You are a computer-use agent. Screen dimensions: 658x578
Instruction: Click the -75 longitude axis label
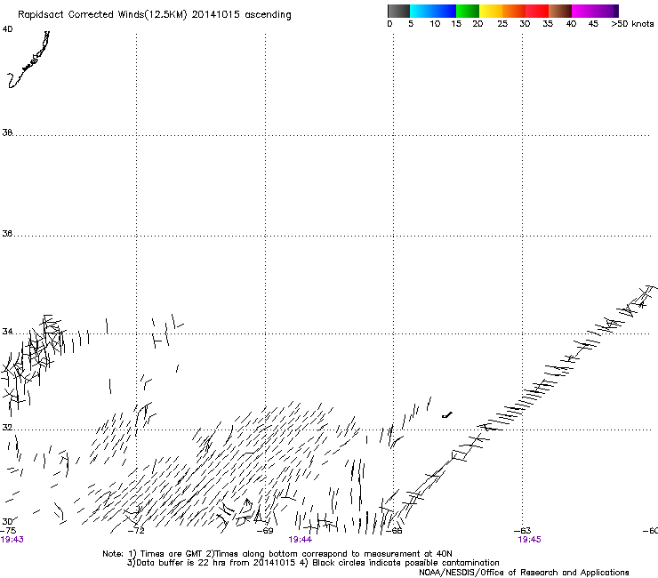click(8, 531)
